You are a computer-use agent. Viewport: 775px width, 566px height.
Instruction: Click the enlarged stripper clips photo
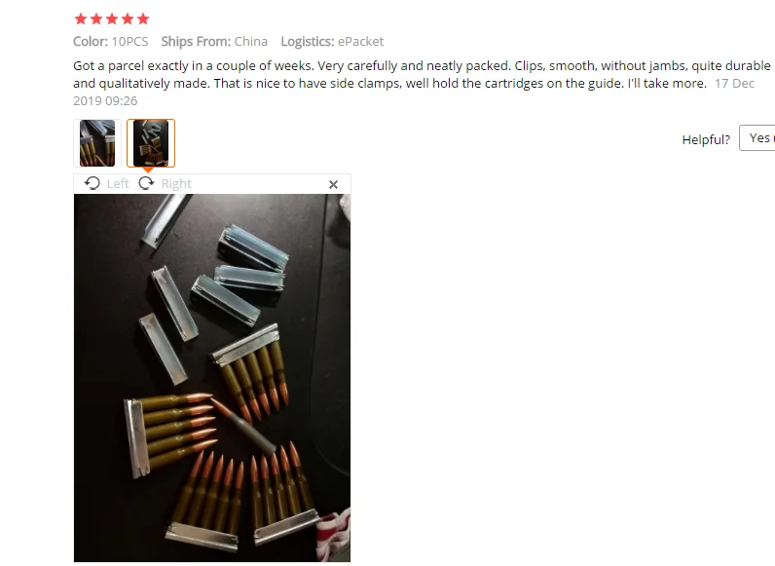(x=212, y=378)
